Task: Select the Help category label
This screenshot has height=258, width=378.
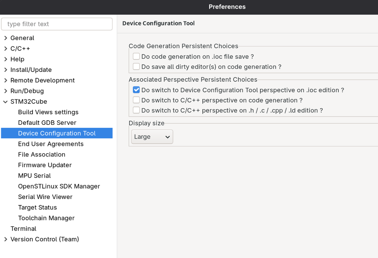Action: (17, 59)
